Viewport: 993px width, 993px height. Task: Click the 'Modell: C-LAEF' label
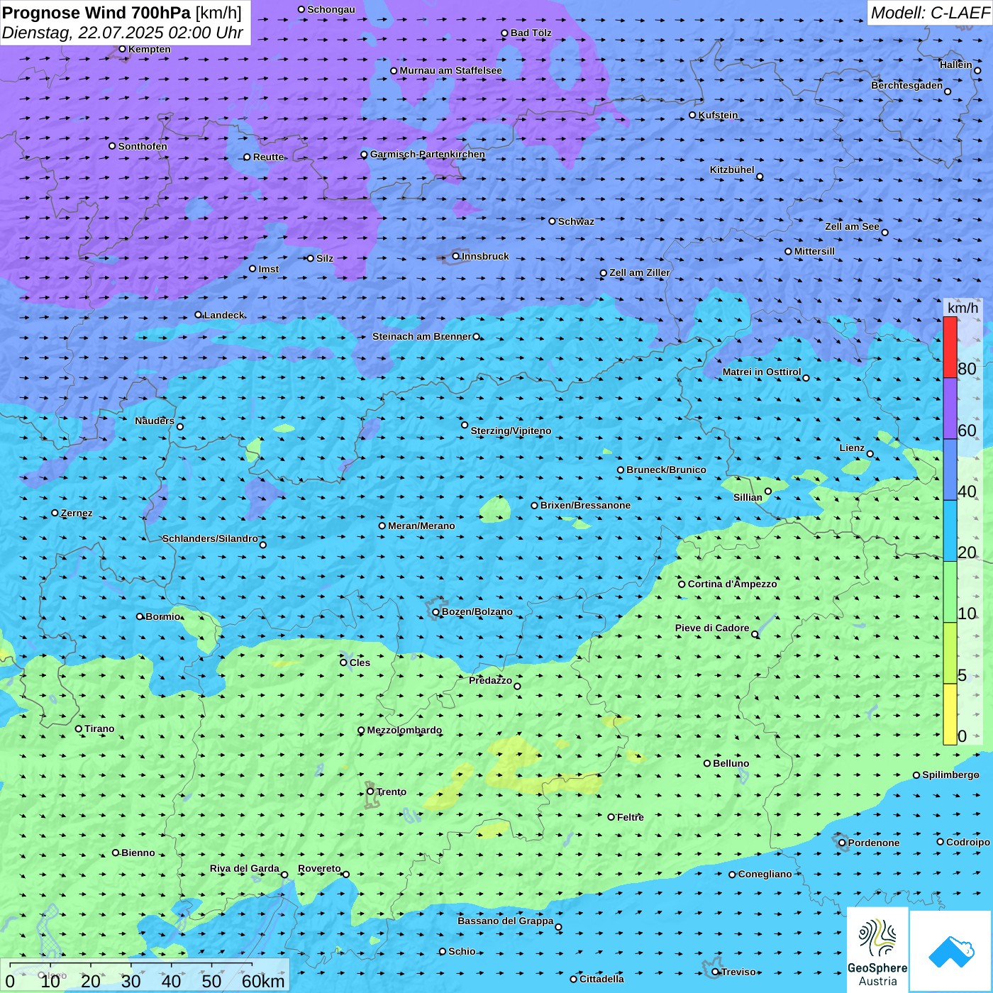point(930,13)
